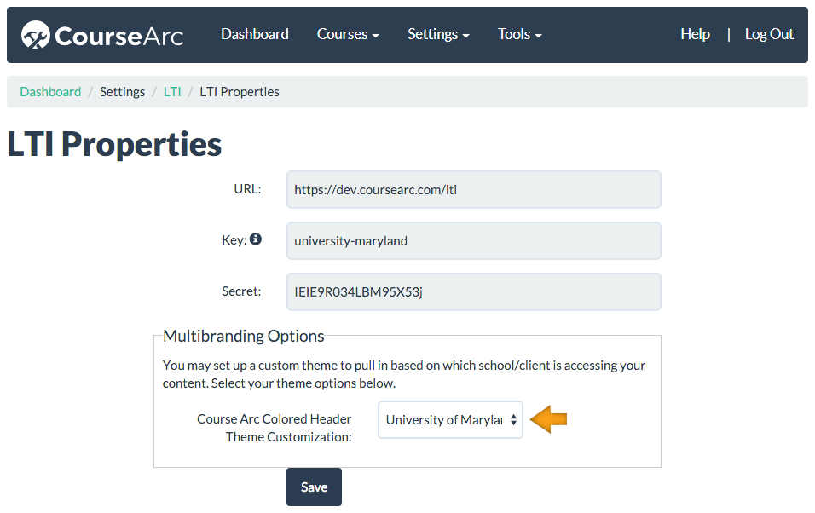This screenshot has height=513, width=815.
Task: Expand the Settings dropdown menu
Action: click(438, 34)
